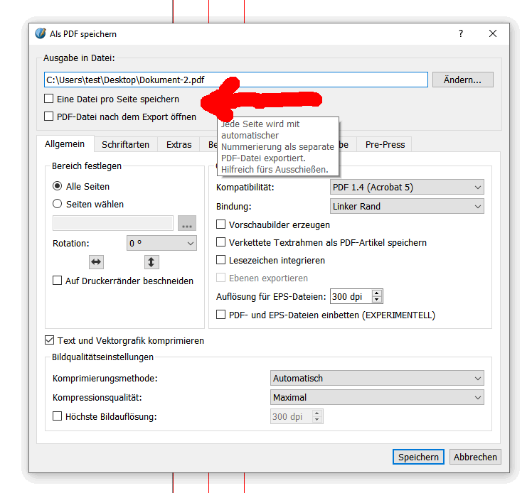Image resolution: width=532 pixels, height=493 pixels.
Task: Click the output file path field
Action: [235, 80]
